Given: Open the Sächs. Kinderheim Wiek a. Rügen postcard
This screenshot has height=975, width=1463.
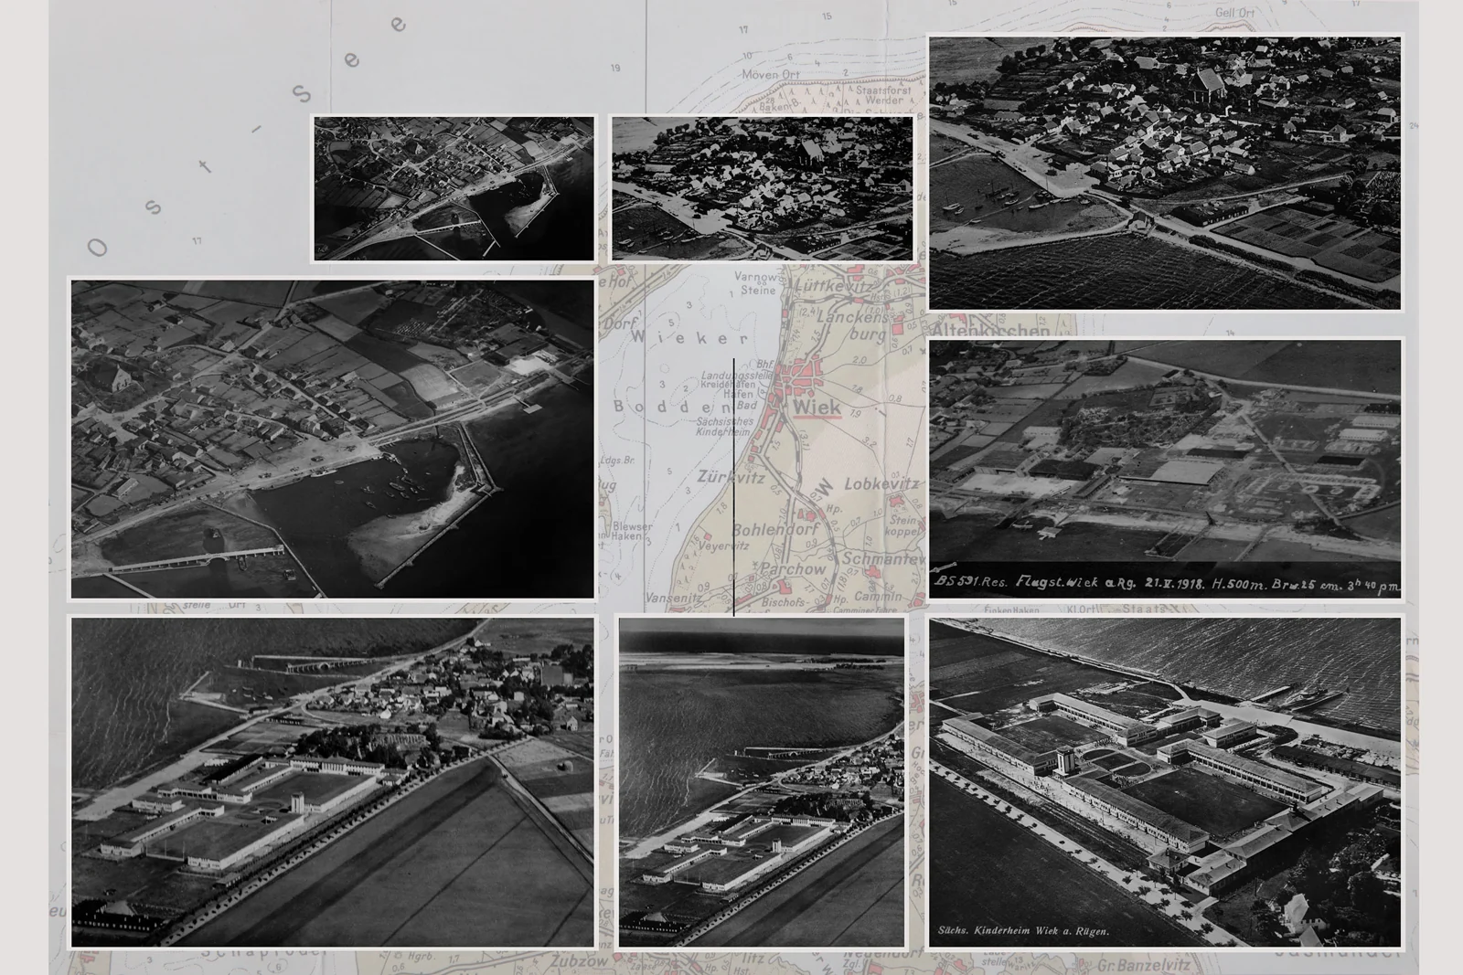Looking at the screenshot, I should click(x=1165, y=782).
